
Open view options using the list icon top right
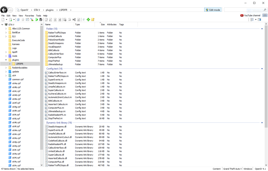tap(252, 19)
